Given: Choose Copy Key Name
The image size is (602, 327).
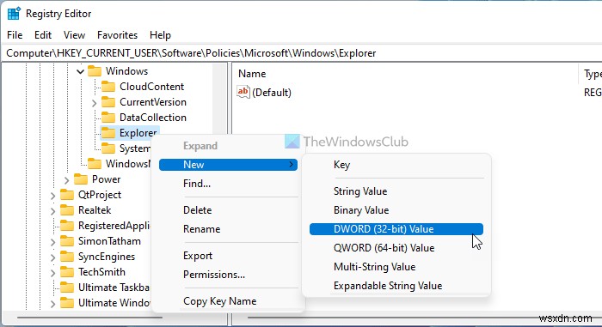Looking at the screenshot, I should [228, 301].
